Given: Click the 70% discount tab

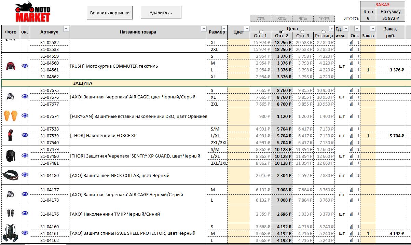Looking at the screenshot, I should coord(260,18).
